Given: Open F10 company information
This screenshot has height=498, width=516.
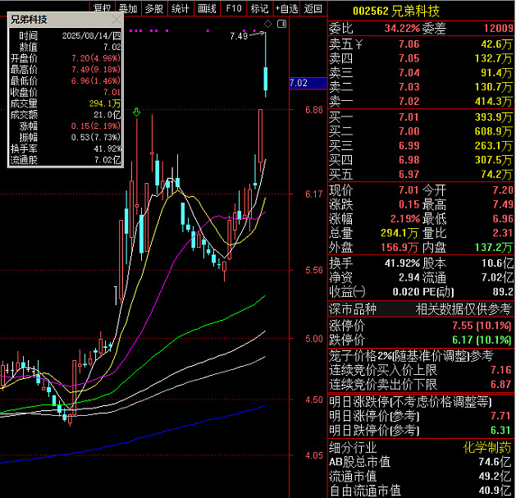Looking at the screenshot, I should point(234,8).
